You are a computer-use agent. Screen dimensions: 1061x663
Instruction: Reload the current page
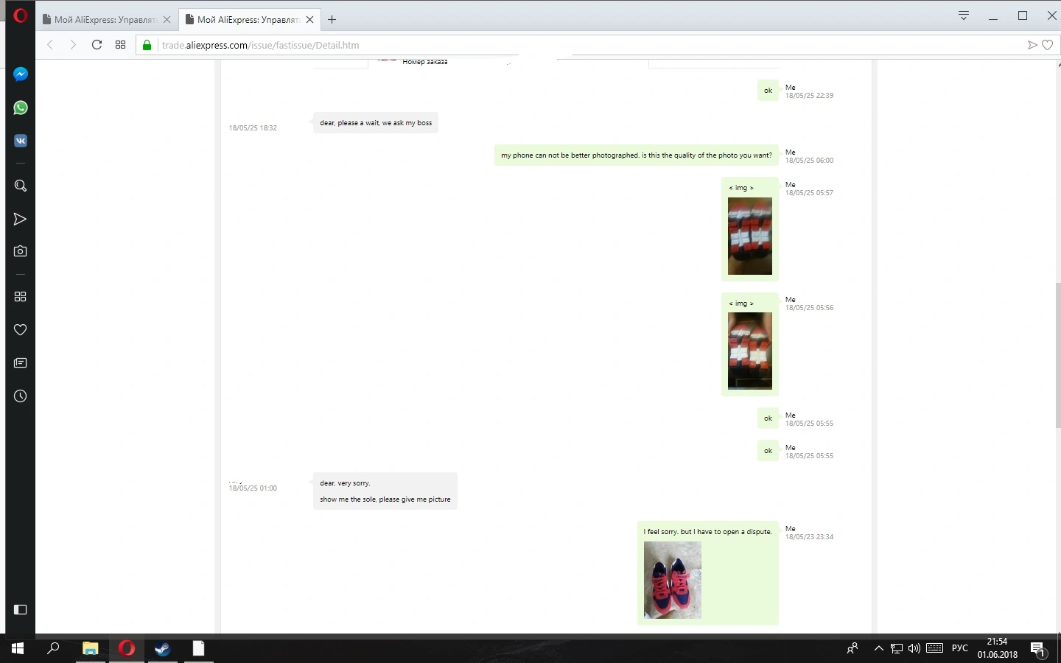pyautogui.click(x=97, y=45)
